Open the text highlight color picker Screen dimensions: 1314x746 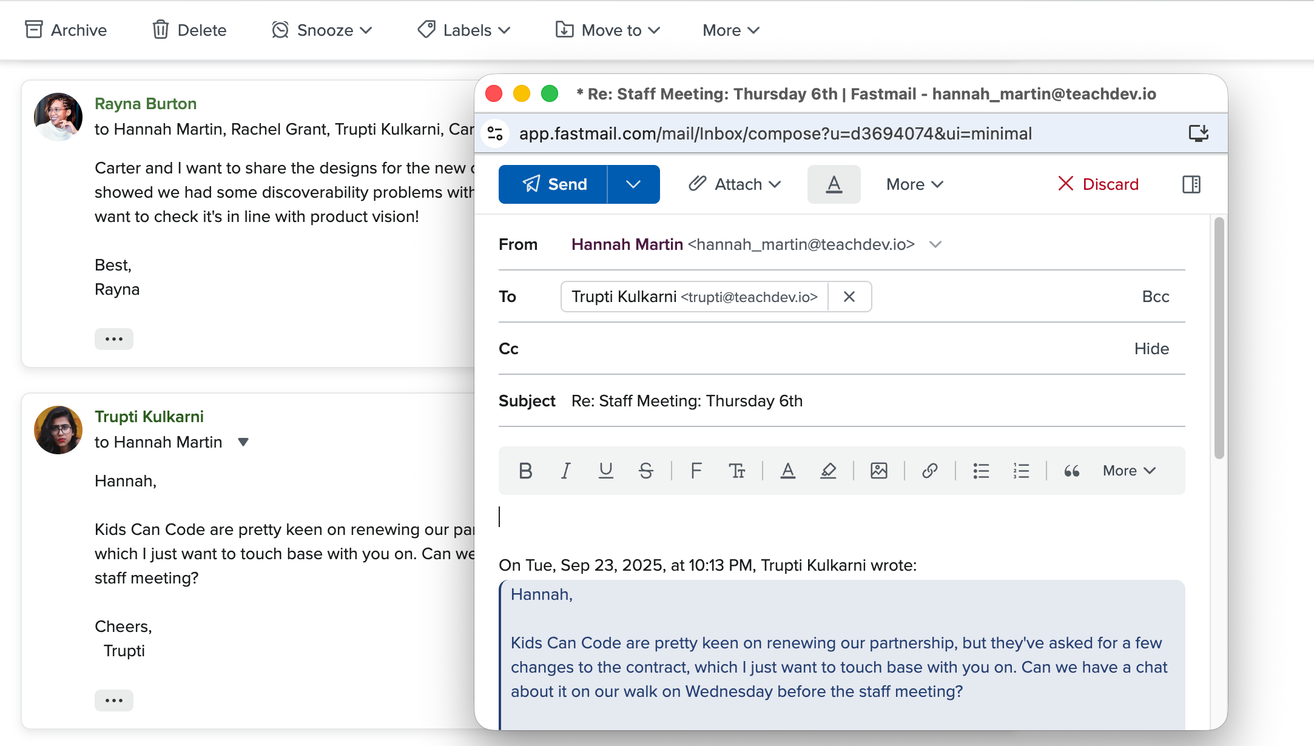click(x=828, y=471)
